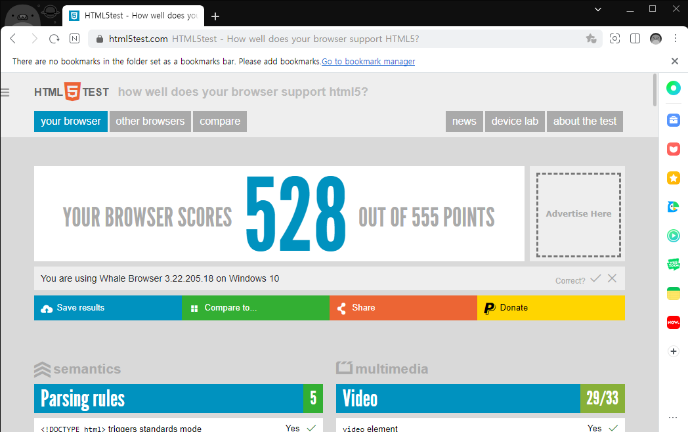The image size is (688, 432).
Task: Click the HTML5test logo
Action: [72, 92]
